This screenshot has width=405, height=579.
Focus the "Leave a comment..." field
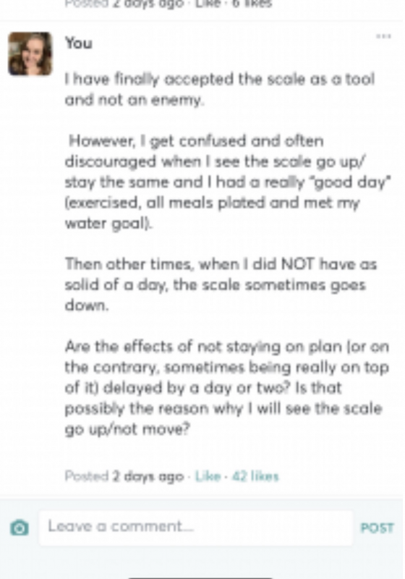tap(196, 528)
